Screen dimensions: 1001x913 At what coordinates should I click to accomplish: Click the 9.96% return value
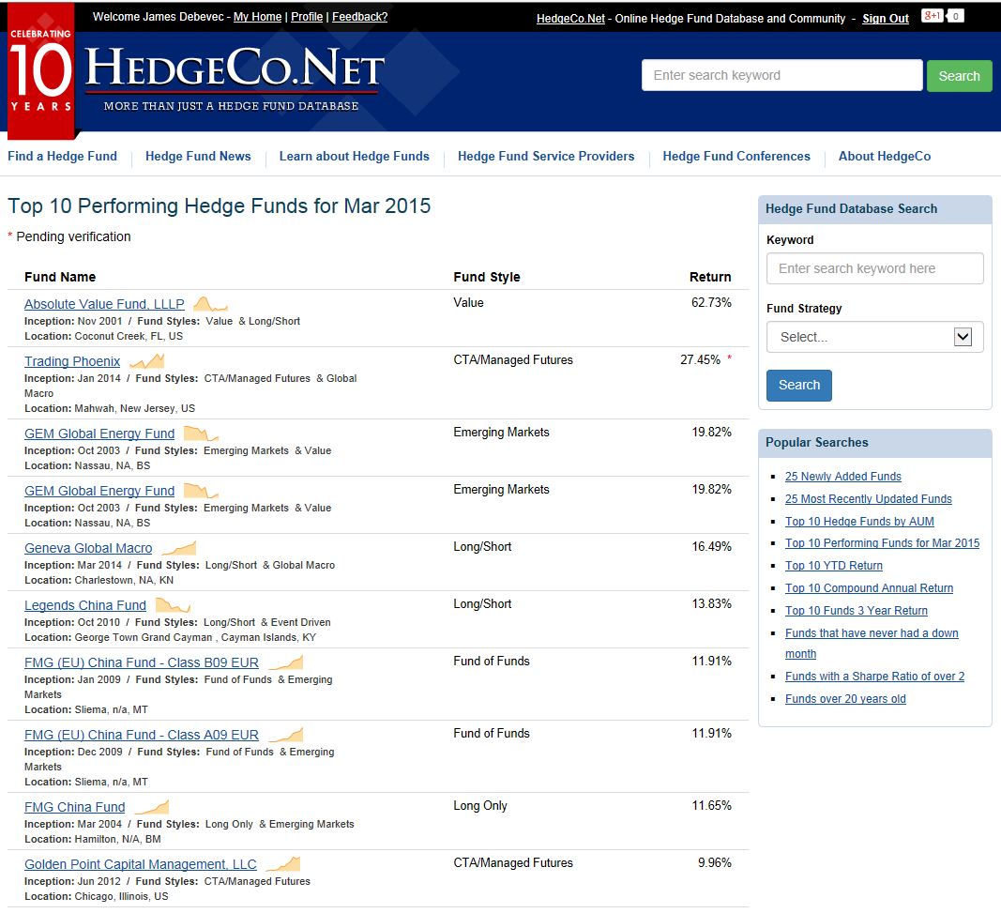click(x=714, y=863)
